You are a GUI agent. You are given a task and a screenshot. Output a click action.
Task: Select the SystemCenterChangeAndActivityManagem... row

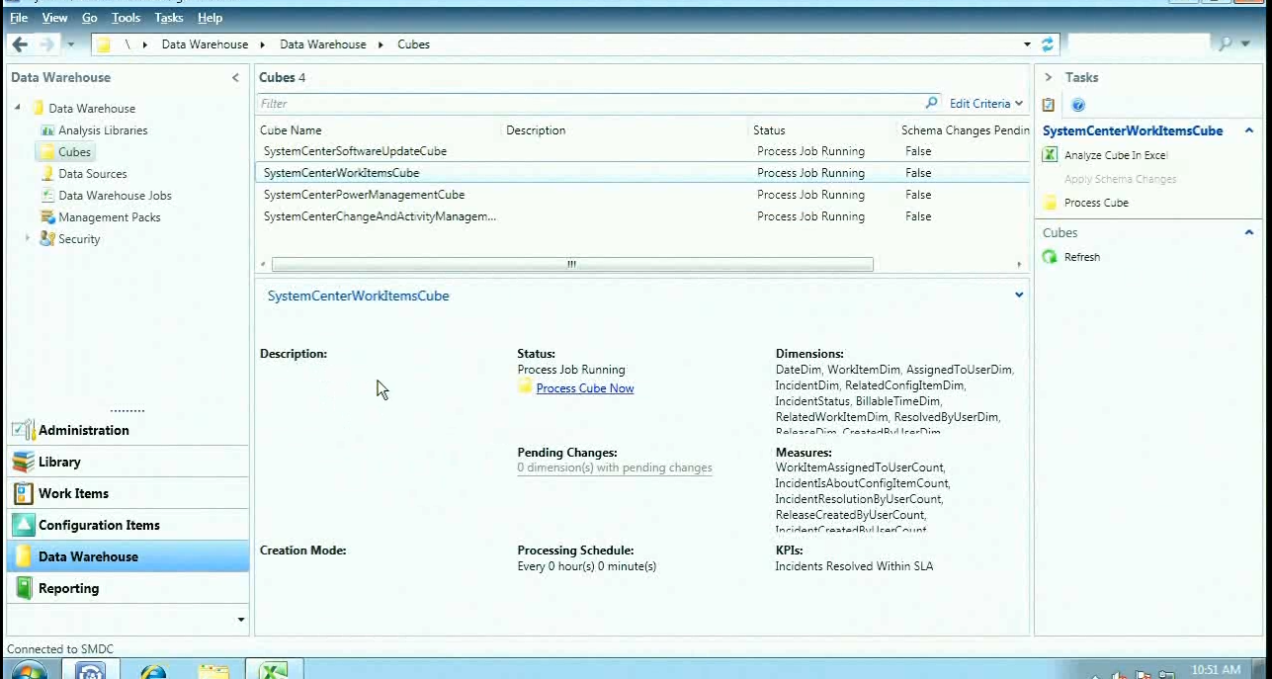point(642,216)
